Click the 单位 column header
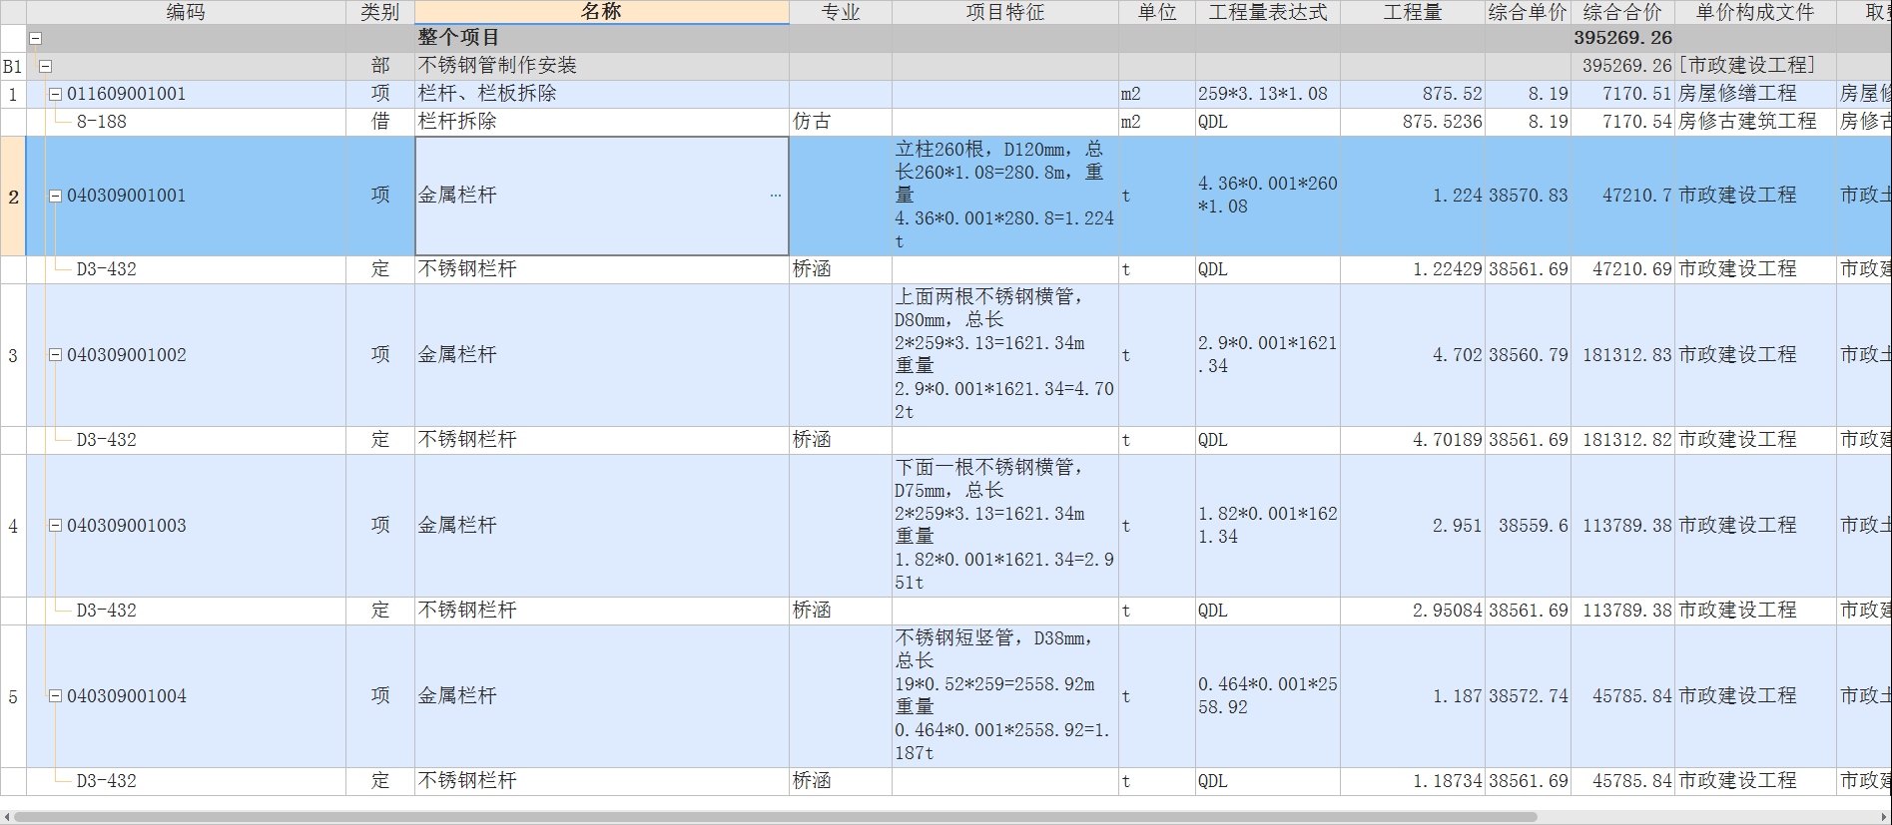Viewport: 1892px width, 825px height. 1156,12
